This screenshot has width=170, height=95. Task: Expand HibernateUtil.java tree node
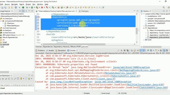pyautogui.click(x=3, y=26)
